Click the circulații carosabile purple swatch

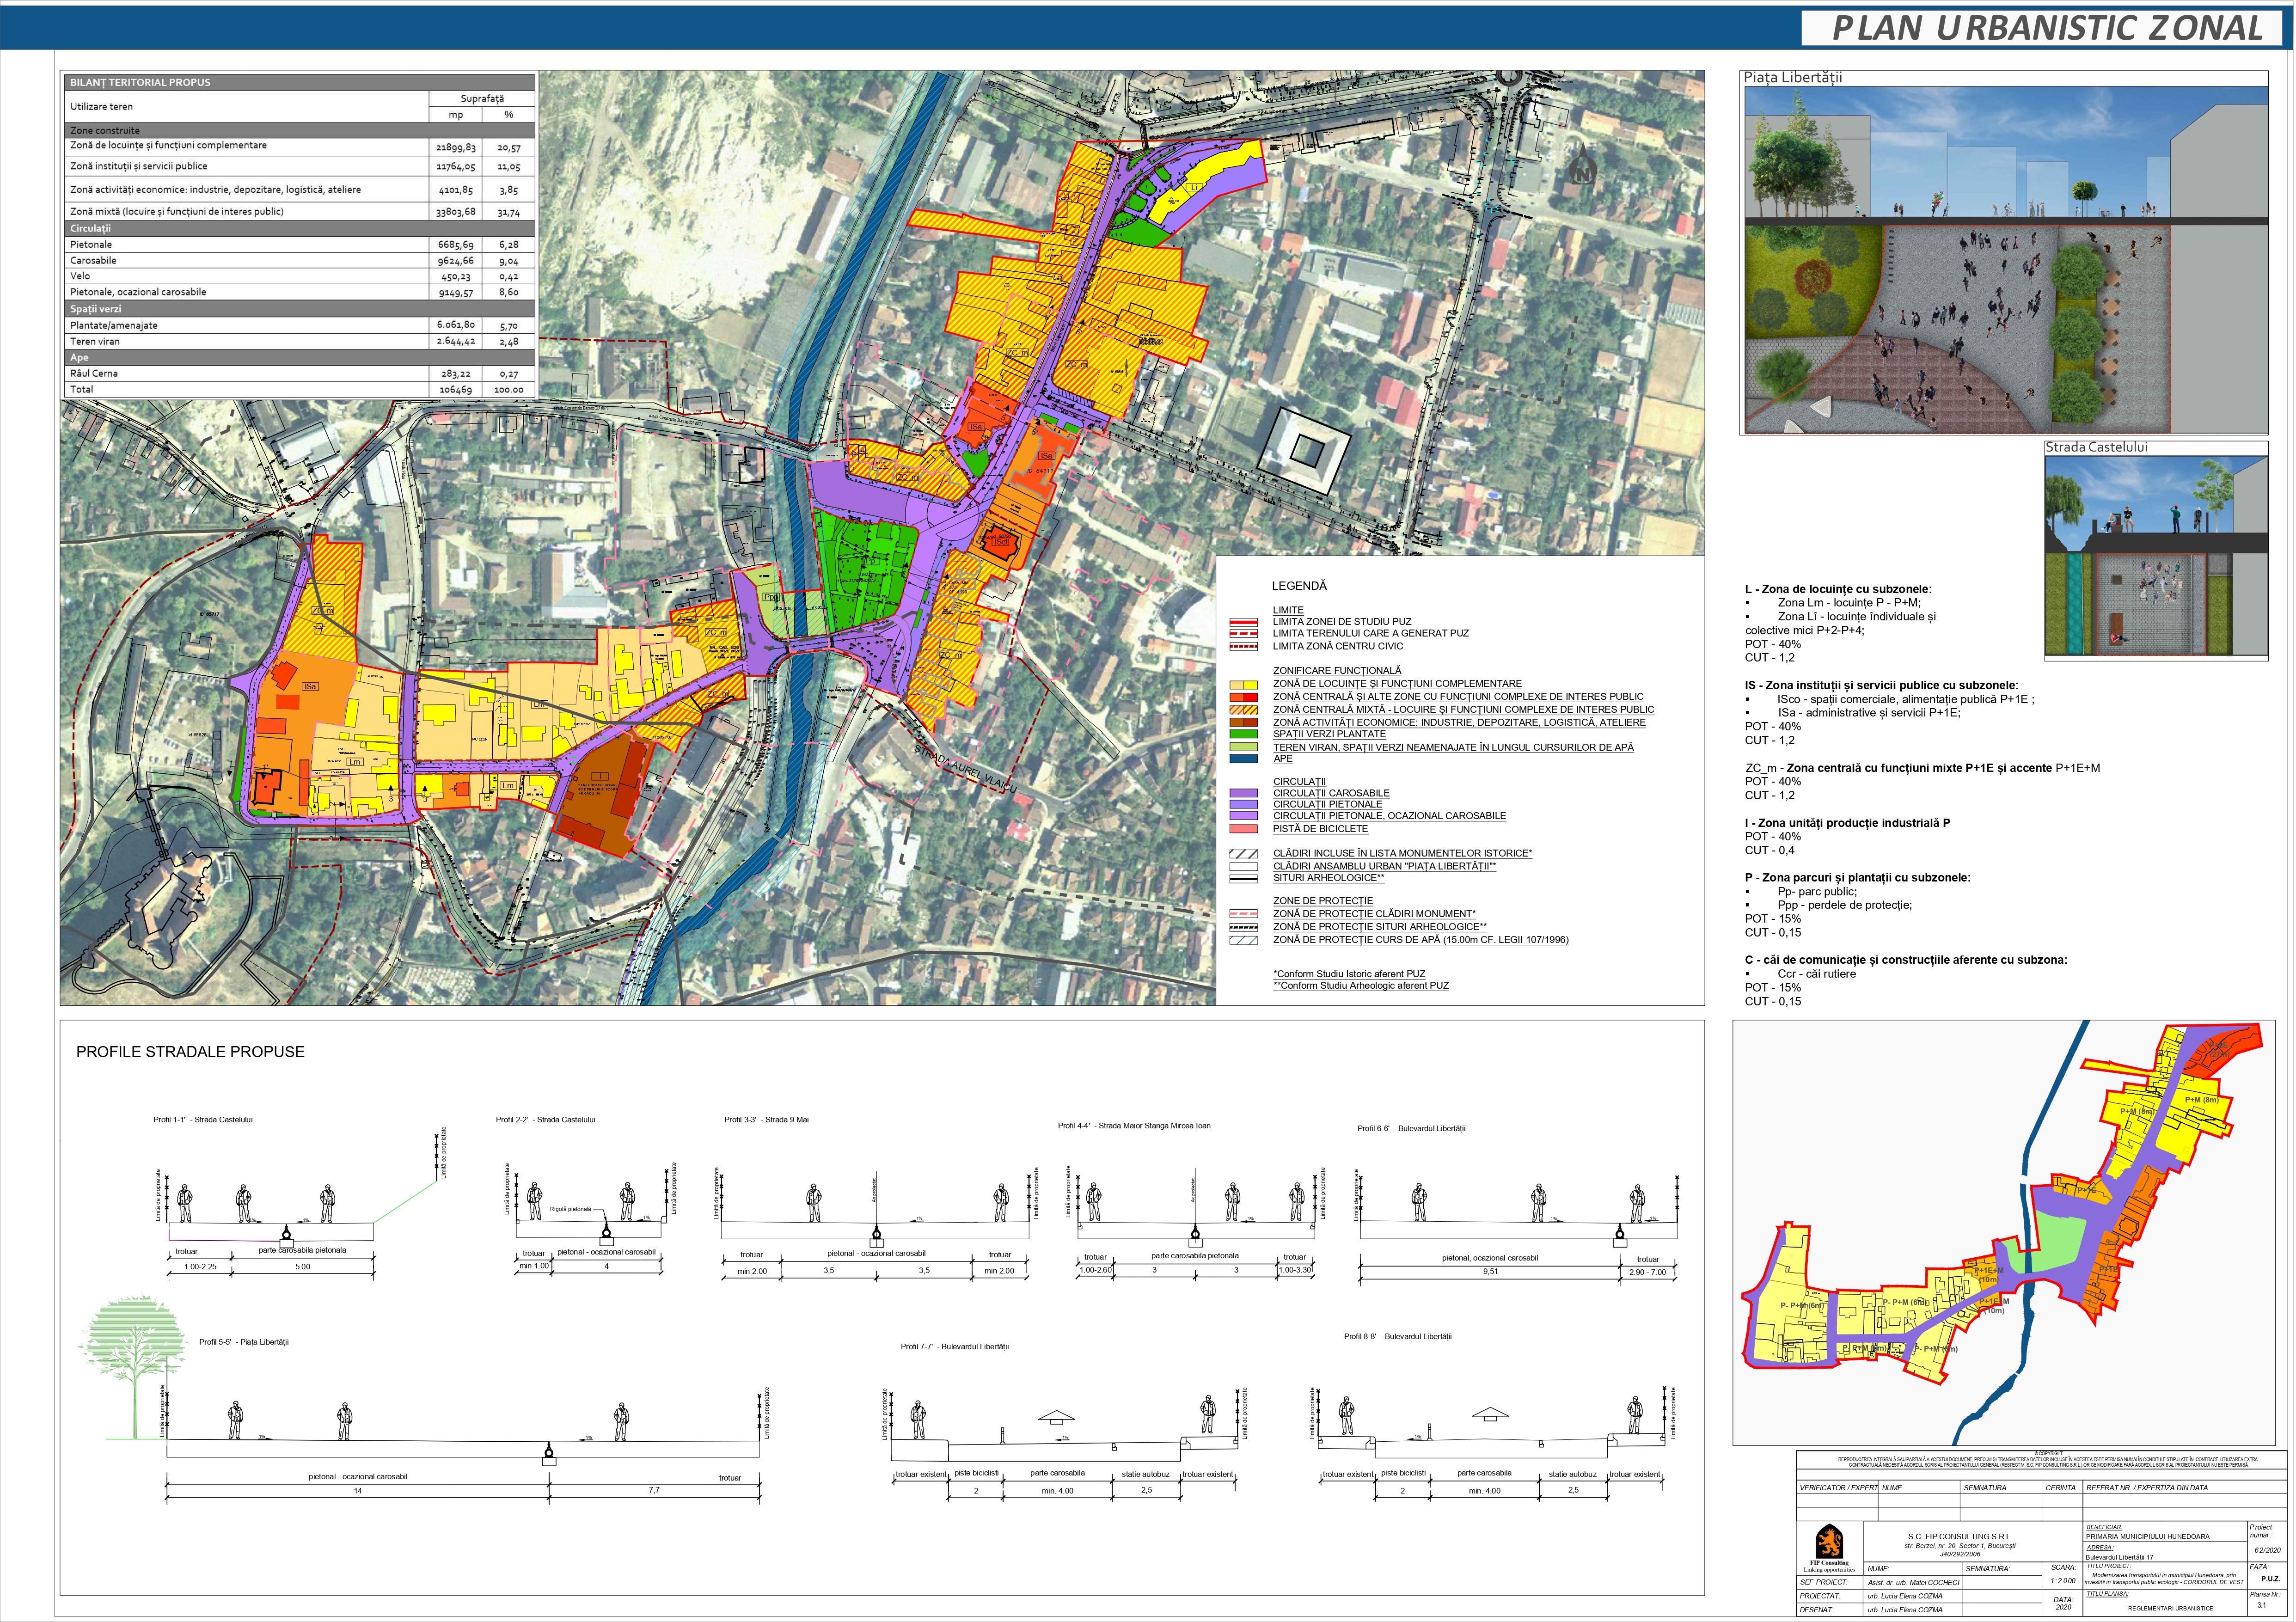tap(1243, 793)
